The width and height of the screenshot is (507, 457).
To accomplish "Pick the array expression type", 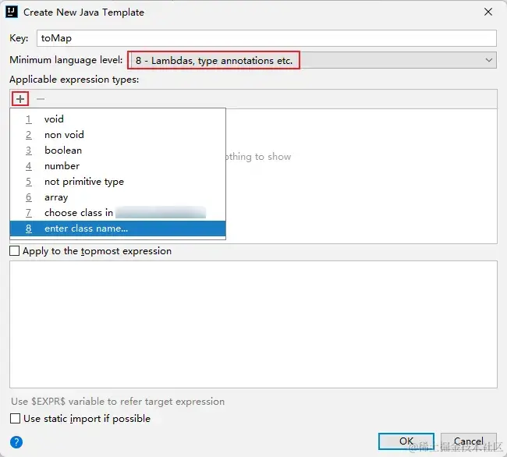I will pyautogui.click(x=118, y=197).
